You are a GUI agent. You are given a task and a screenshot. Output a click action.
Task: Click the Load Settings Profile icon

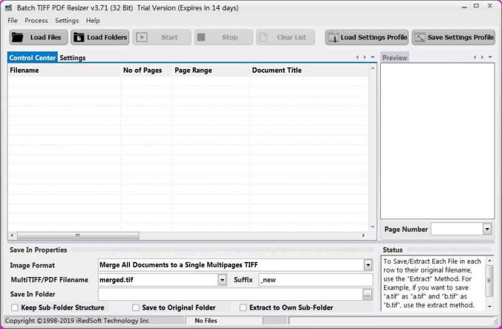(333, 37)
